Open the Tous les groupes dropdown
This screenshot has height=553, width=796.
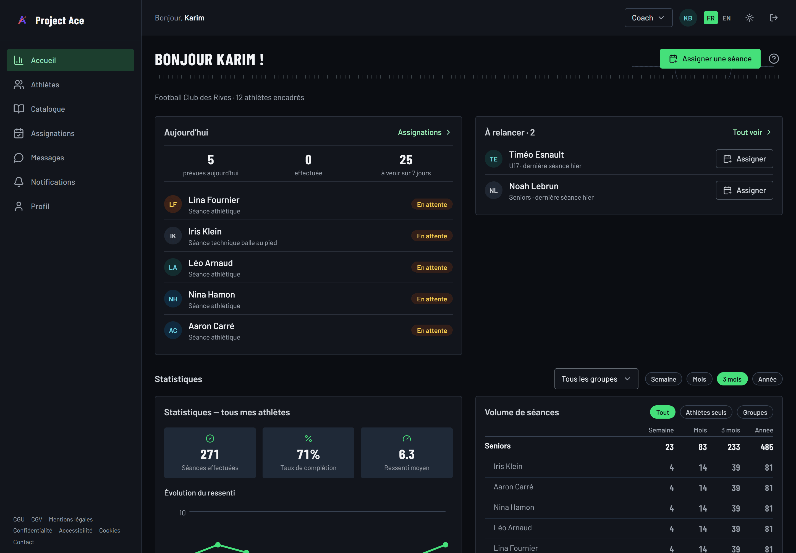(596, 379)
